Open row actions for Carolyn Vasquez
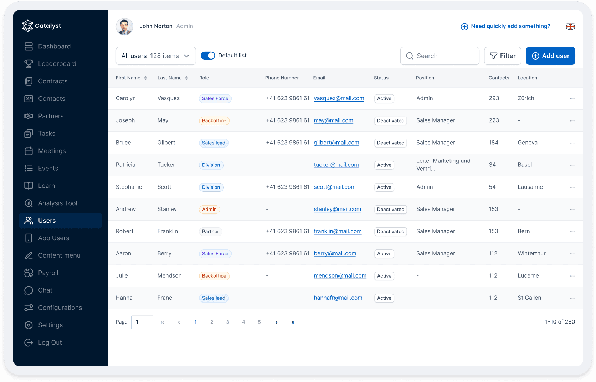Screen dimensions: 596x382 (x=572, y=99)
